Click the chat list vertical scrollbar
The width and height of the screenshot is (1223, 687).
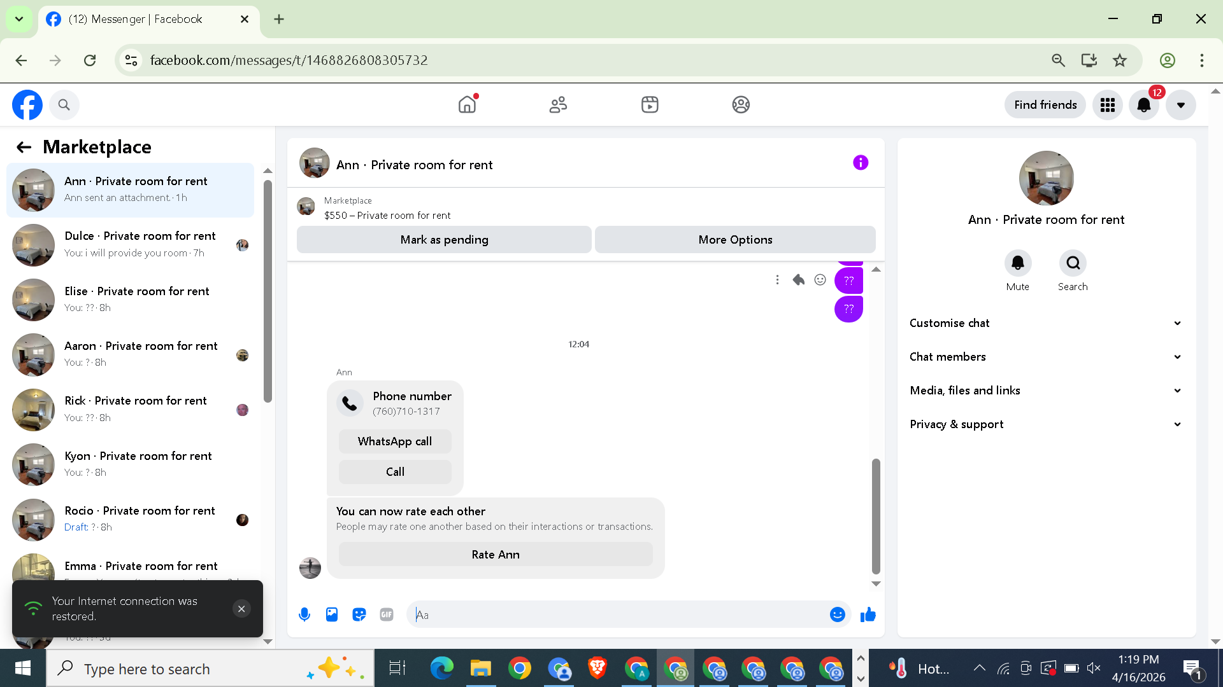(x=268, y=291)
